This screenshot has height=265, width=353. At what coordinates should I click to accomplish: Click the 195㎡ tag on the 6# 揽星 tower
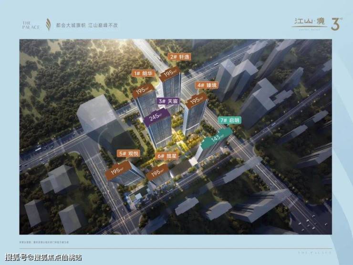[157, 173]
